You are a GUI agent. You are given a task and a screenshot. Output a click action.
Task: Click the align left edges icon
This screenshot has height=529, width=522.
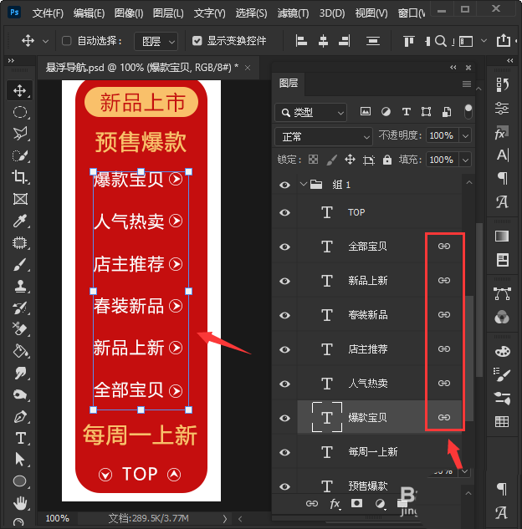coord(301,41)
